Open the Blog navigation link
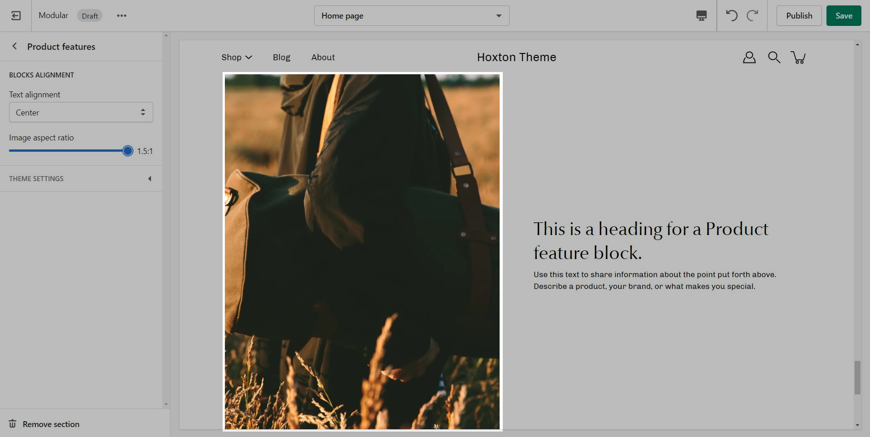The width and height of the screenshot is (870, 437). click(x=281, y=58)
